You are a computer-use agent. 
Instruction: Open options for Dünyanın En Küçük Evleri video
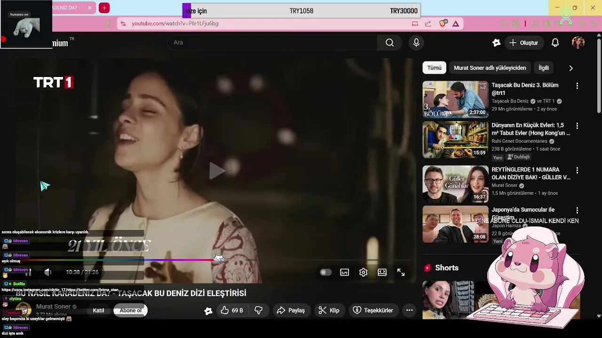point(577,126)
